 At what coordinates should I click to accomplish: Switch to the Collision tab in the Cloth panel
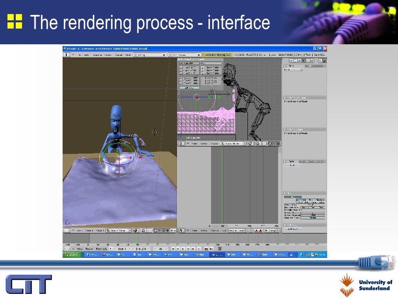[x=305, y=161]
